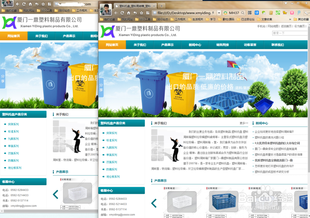
Task: Click bookmark star in rear browser window
Action: (43, 4)
